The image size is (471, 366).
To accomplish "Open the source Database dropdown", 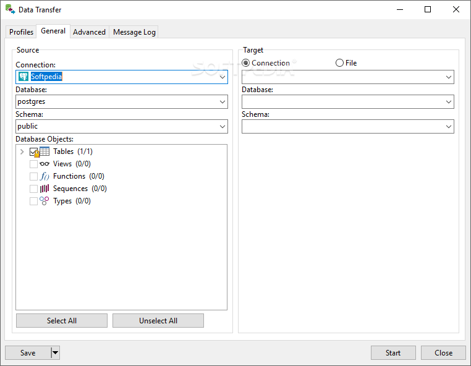I will 223,101.
